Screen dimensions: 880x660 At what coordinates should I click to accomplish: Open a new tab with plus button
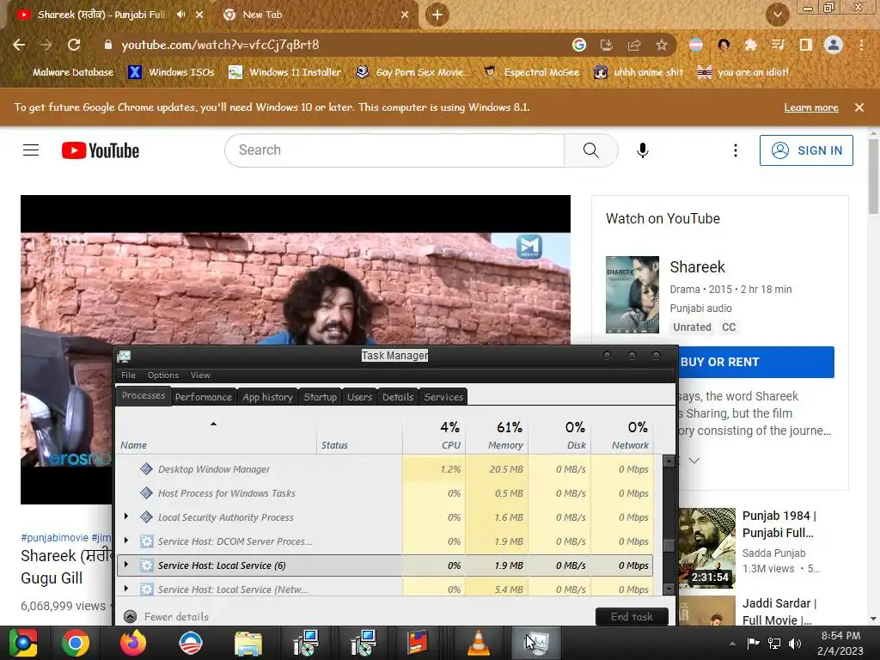click(437, 15)
